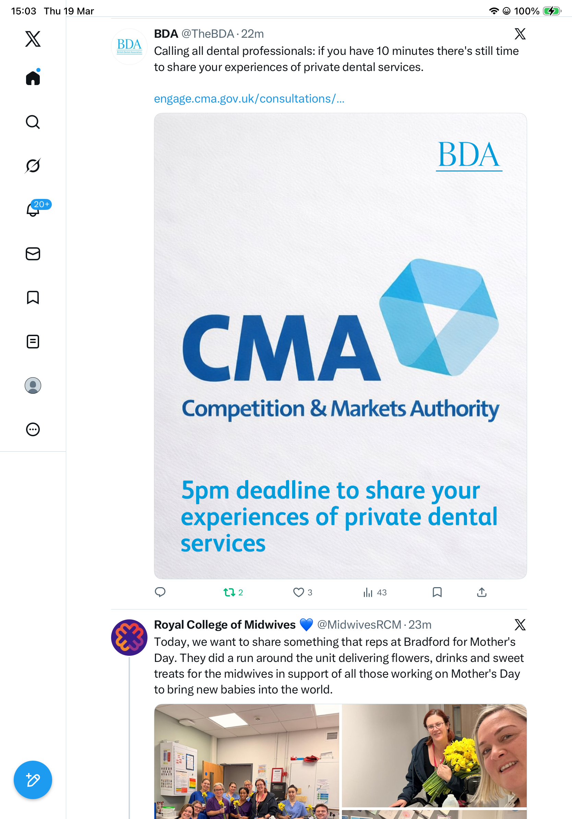Share the BDA tweet

482,593
